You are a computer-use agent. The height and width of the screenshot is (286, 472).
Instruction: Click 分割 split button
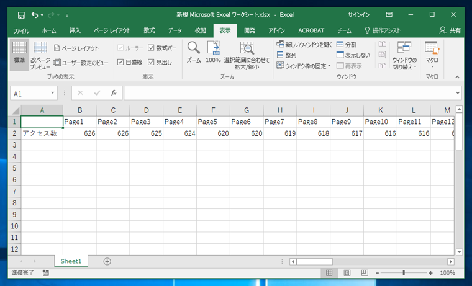pyautogui.click(x=346, y=45)
